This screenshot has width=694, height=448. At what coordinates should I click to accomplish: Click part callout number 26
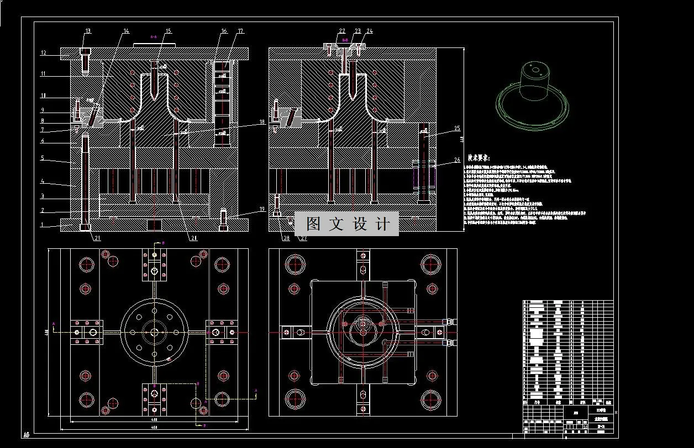tap(457, 161)
